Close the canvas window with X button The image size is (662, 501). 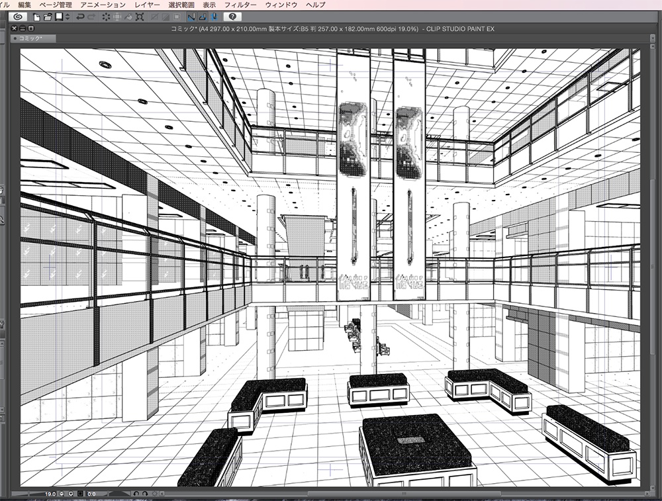point(14,28)
